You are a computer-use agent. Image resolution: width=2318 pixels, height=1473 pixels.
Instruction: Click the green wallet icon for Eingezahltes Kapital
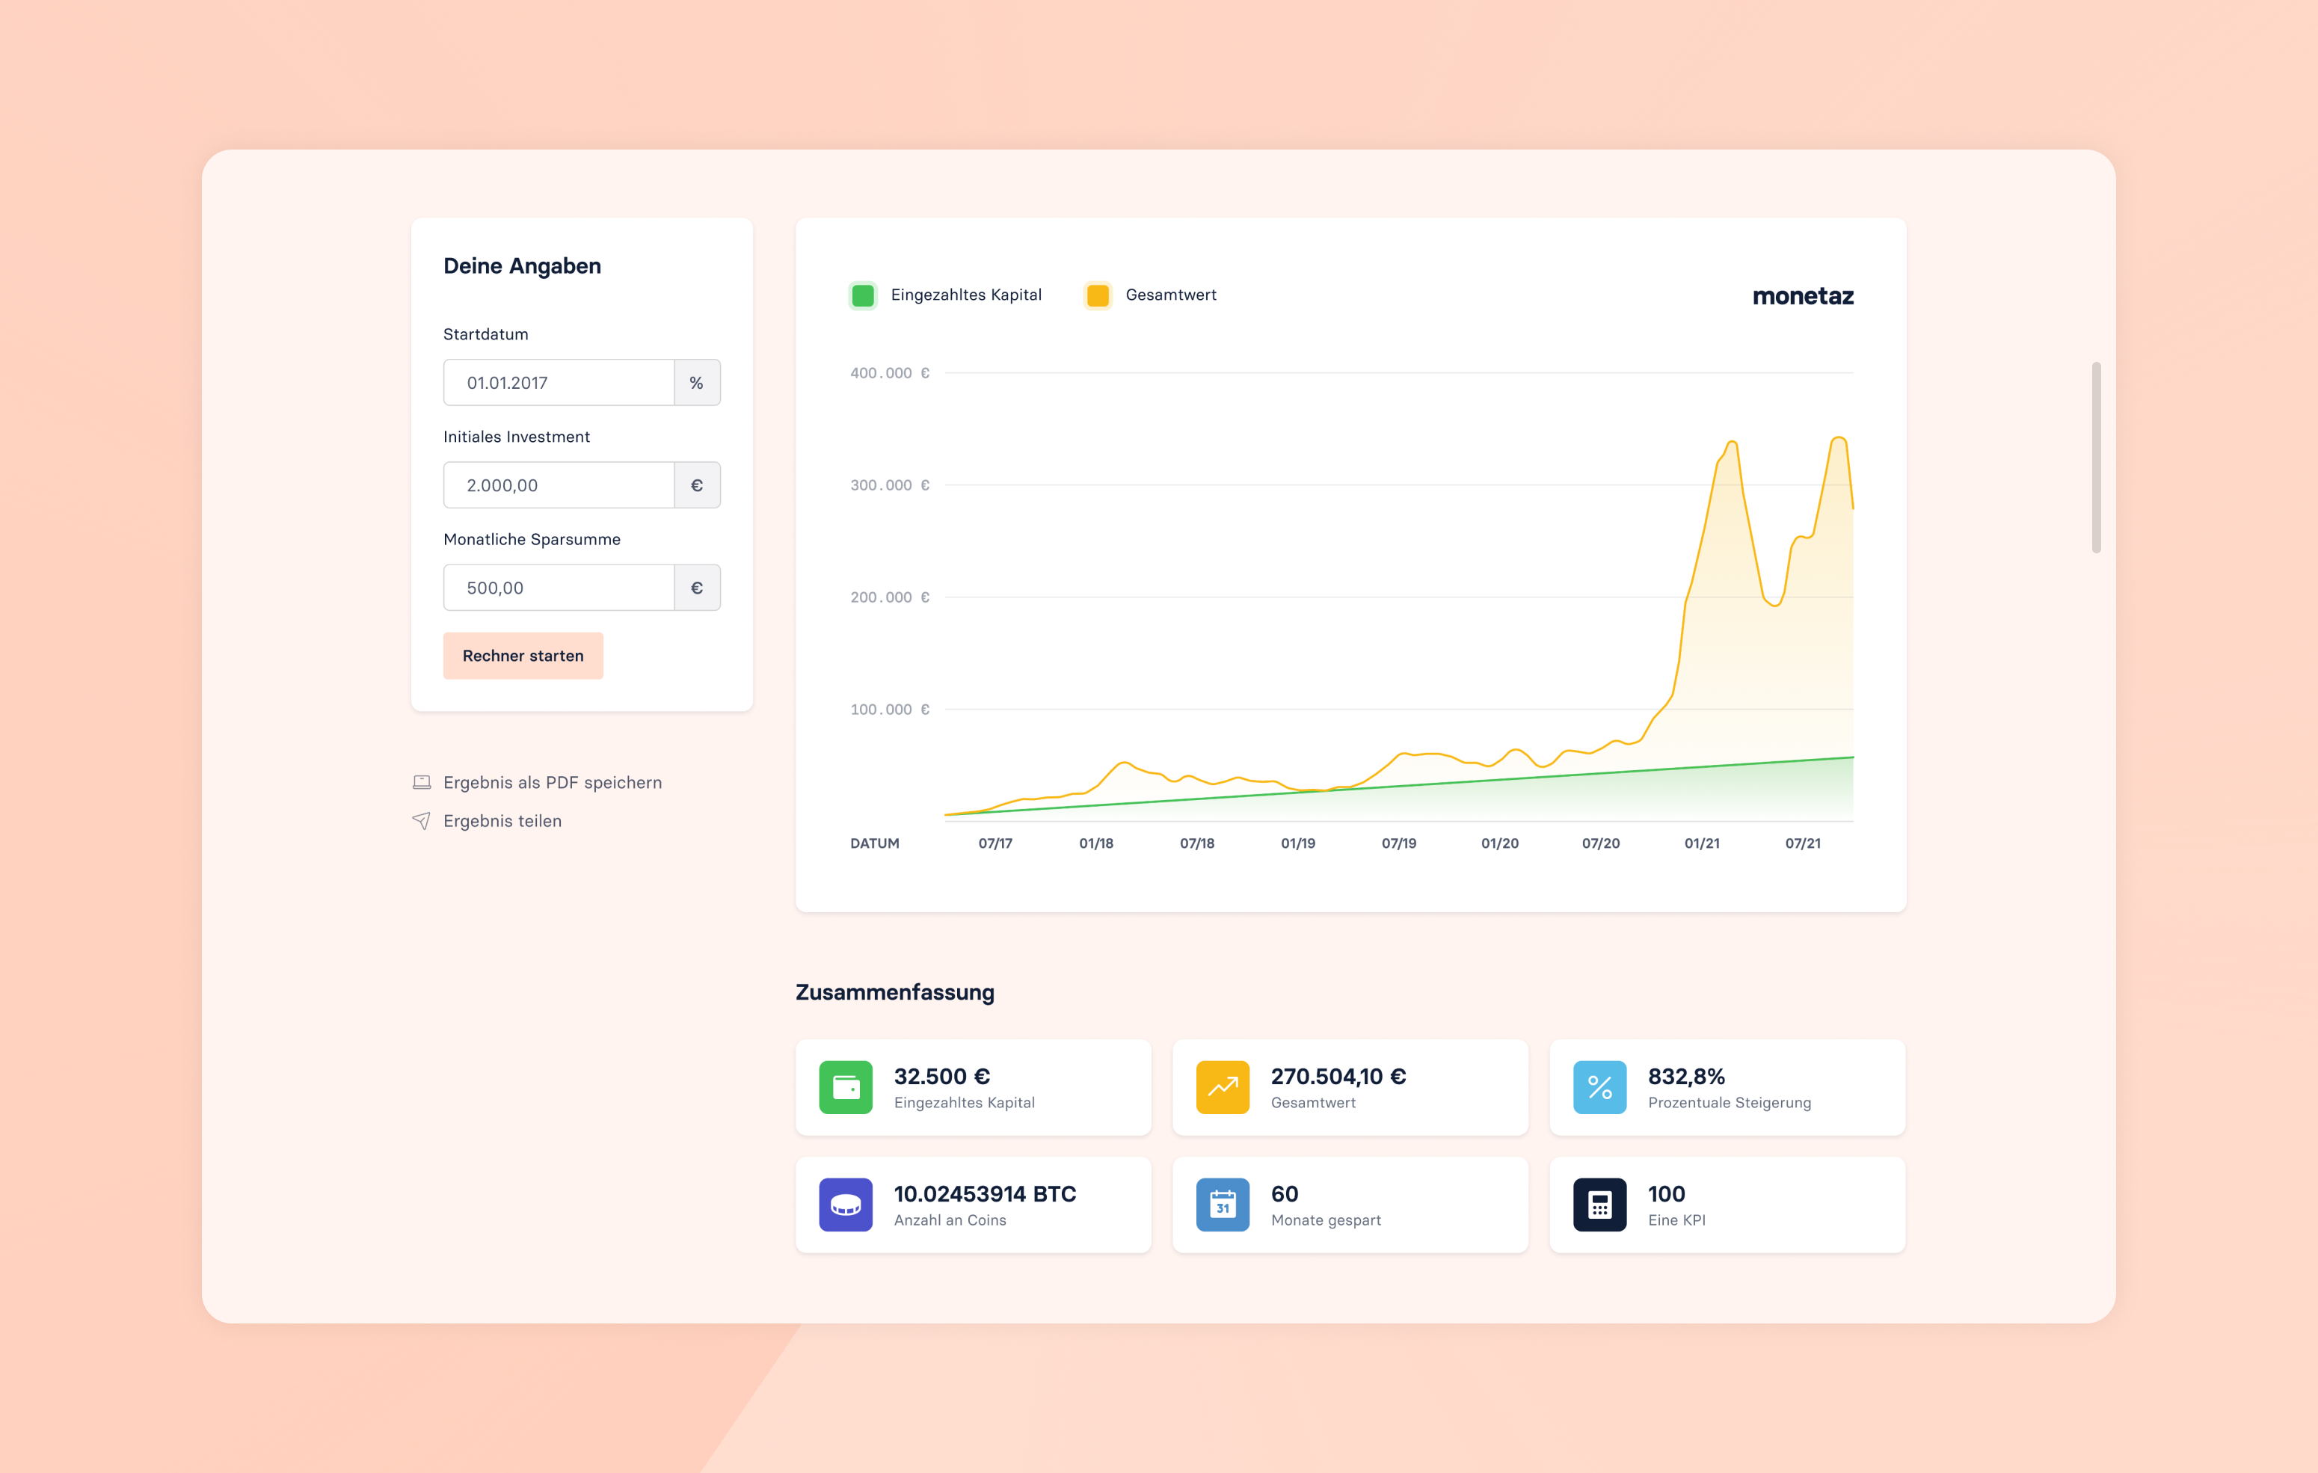point(845,1087)
